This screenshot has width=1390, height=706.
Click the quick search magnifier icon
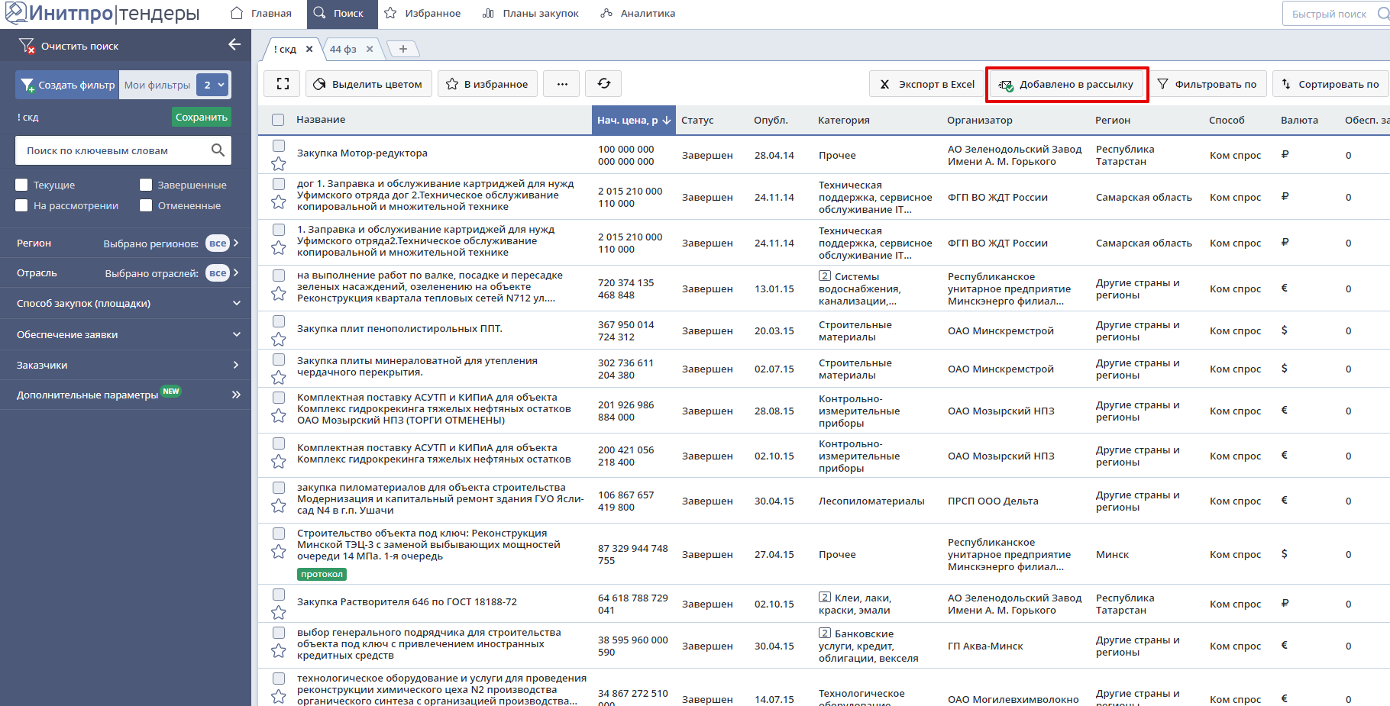pyautogui.click(x=1383, y=14)
